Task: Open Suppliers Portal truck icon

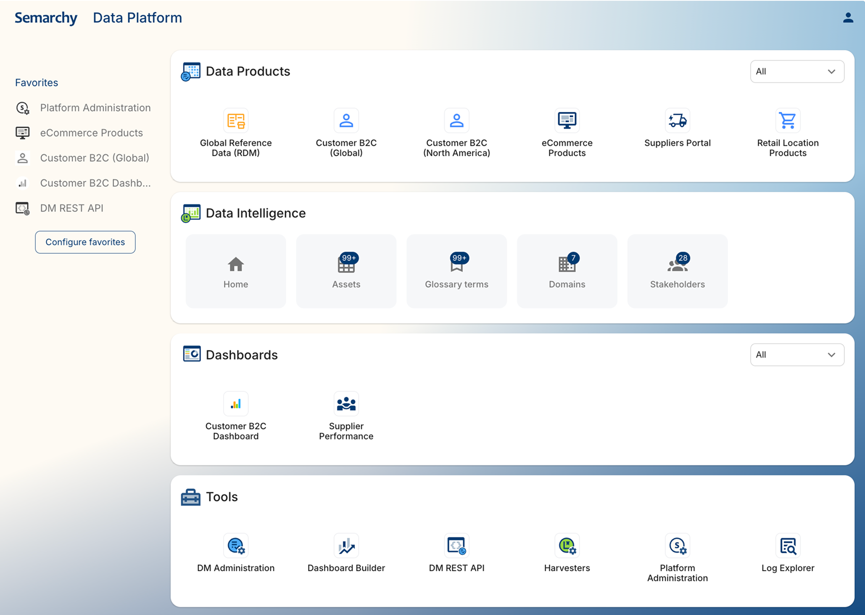Action: 678,121
